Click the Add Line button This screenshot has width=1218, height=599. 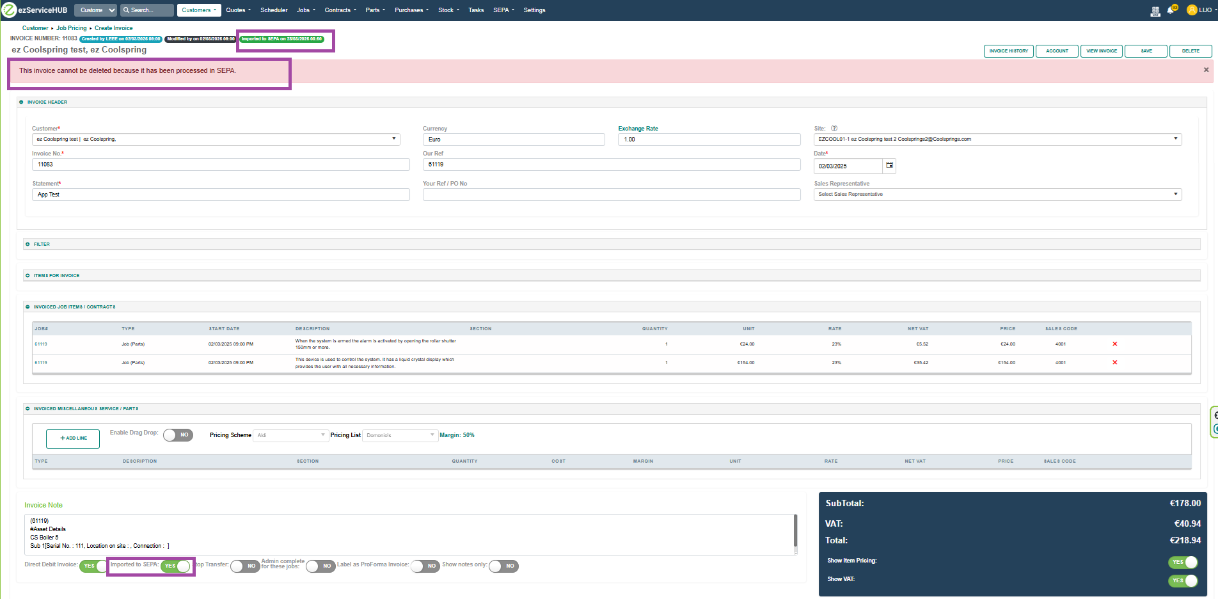pos(73,438)
